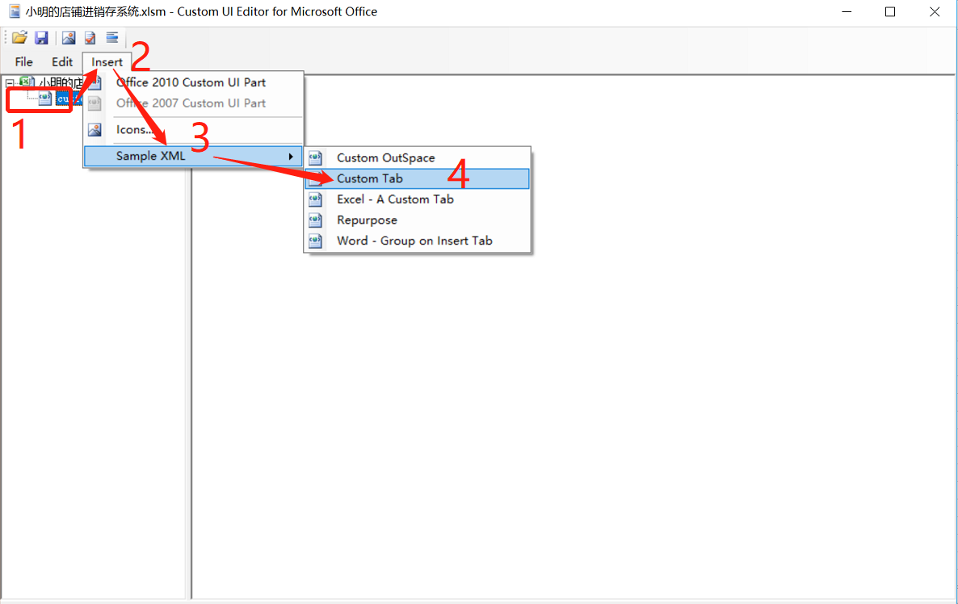Click the icon beside Office 2007 Custom UI Part
958x604 pixels.
click(95, 103)
